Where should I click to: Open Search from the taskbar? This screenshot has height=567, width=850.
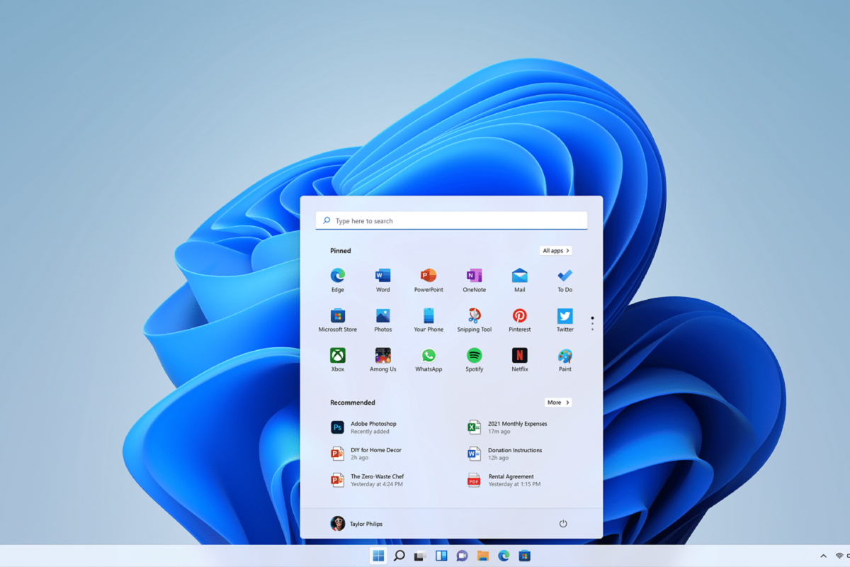399,556
